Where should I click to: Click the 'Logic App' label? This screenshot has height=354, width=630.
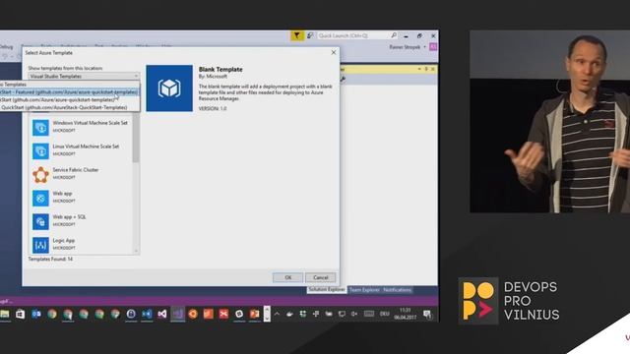click(63, 241)
